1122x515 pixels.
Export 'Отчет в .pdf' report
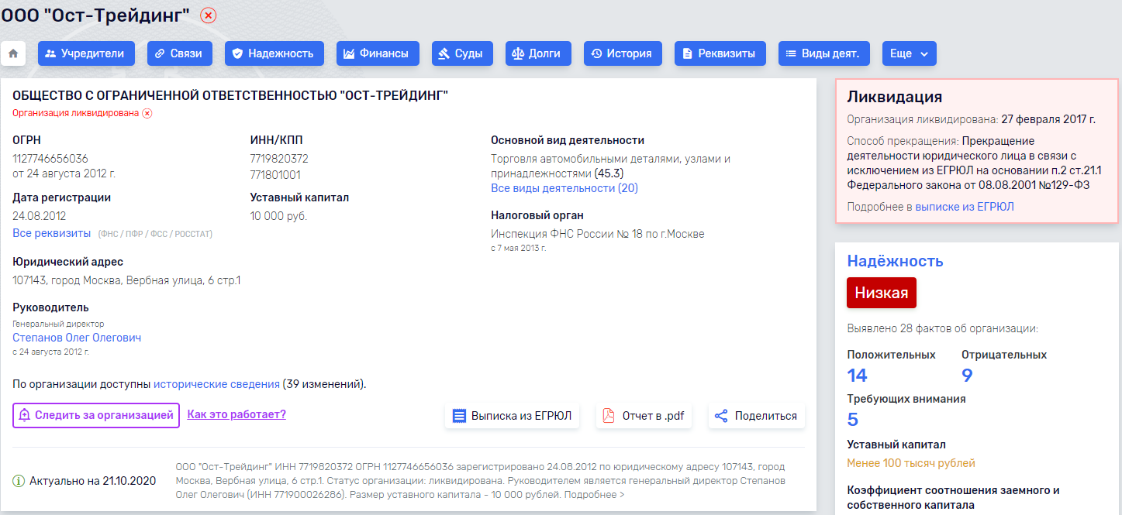644,416
